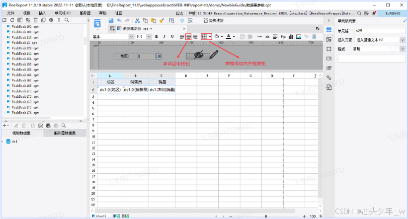Open the 服务器 menu

(85, 13)
